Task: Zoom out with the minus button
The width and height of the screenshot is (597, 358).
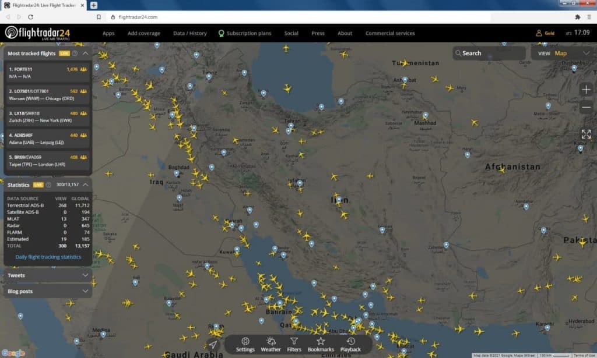Action: coord(586,107)
